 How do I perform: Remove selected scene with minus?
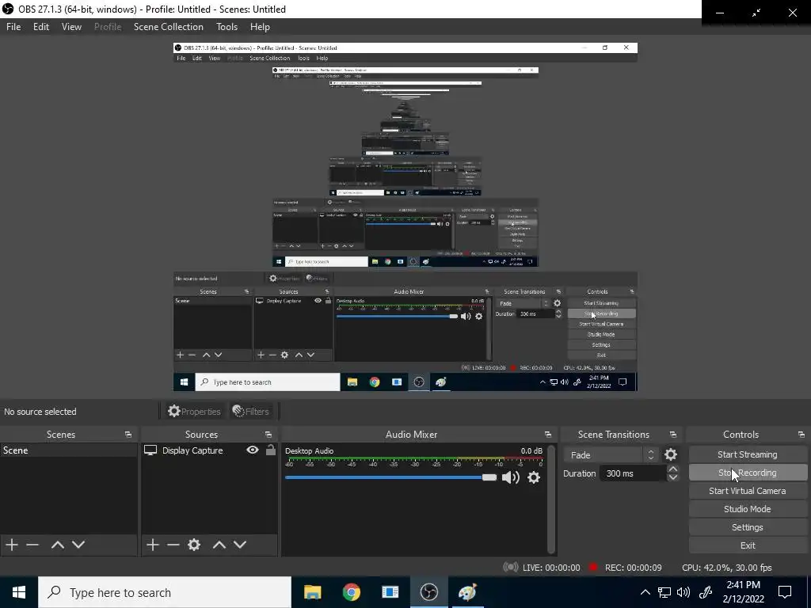pos(32,545)
